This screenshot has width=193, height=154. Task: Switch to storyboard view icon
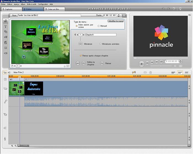(x=173, y=73)
